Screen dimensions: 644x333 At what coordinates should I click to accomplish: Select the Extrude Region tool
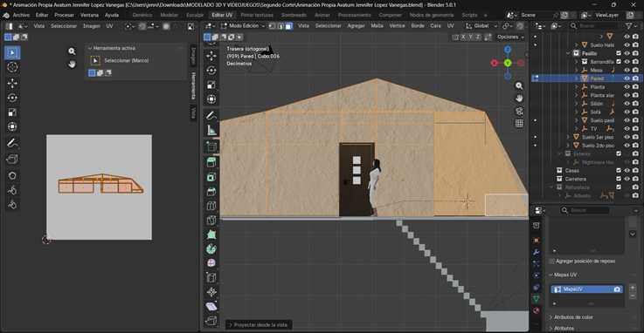click(211, 162)
